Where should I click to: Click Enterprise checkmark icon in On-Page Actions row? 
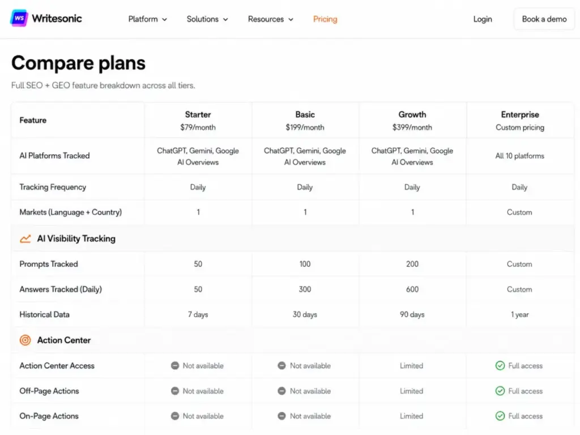tap(500, 416)
